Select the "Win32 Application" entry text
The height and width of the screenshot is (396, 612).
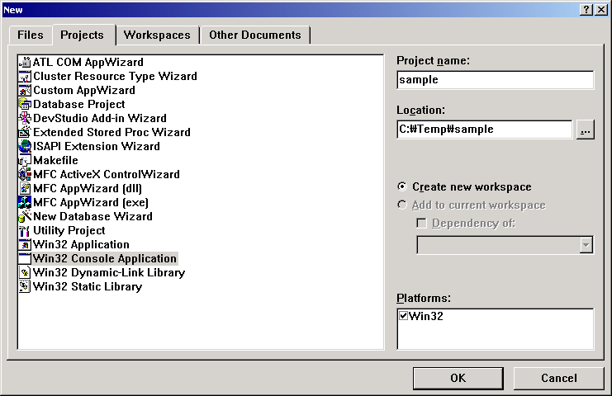[81, 244]
